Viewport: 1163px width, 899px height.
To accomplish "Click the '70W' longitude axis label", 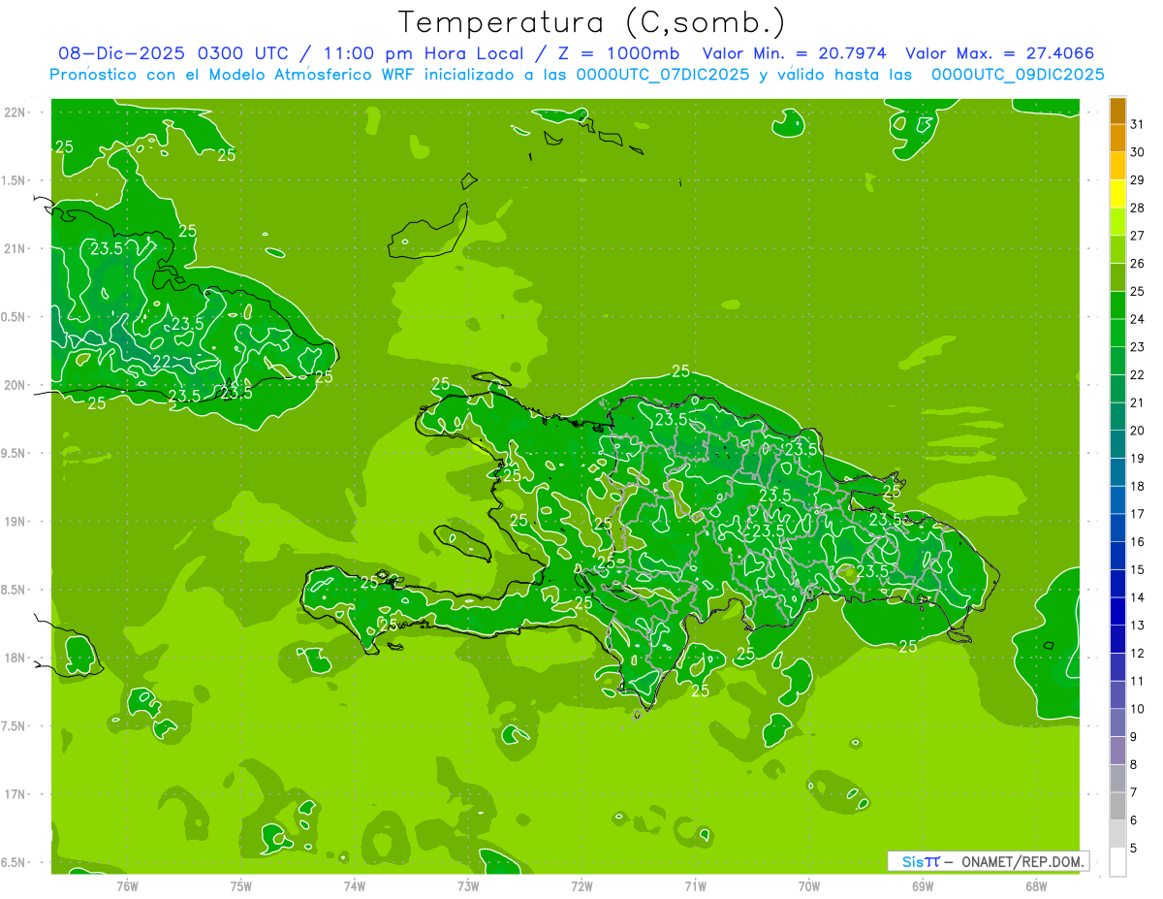I will (809, 885).
